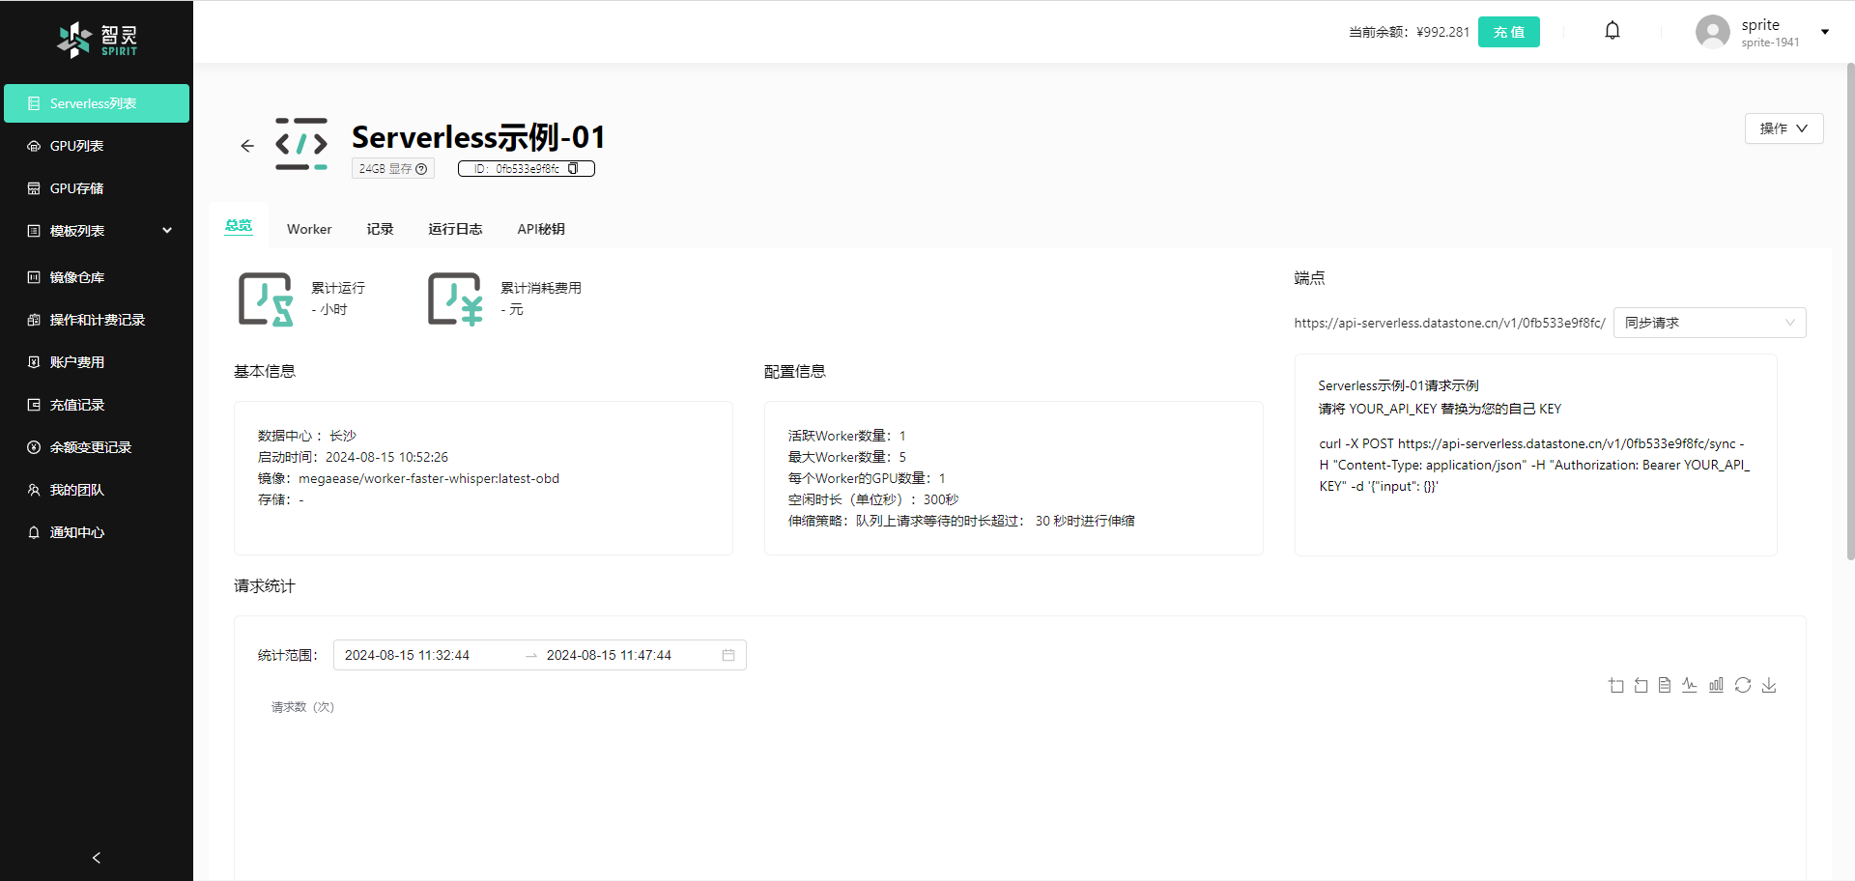This screenshot has height=881, width=1855.
Task: Click the 充值 recharge button
Action: coord(1509,32)
